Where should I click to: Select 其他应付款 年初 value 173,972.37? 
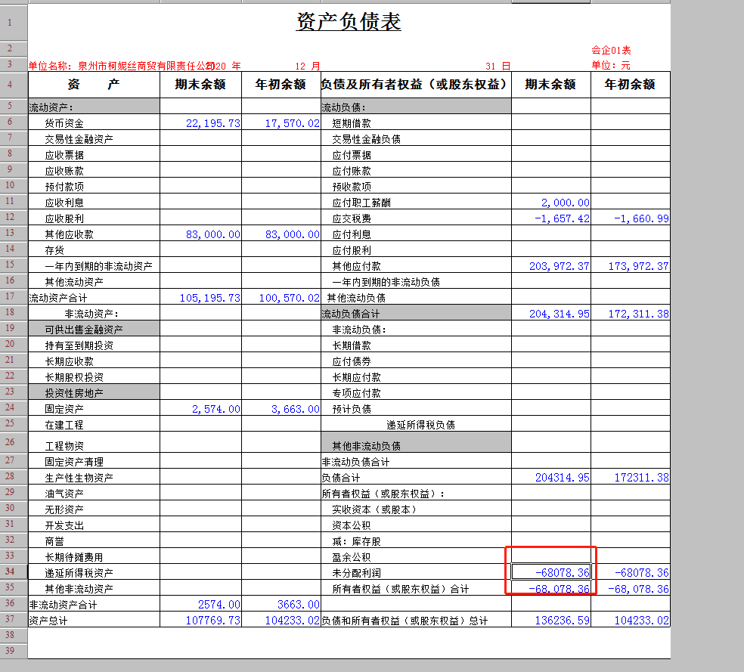[x=631, y=265]
